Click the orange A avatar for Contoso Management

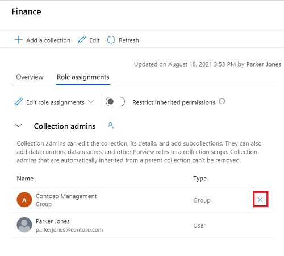(24, 200)
